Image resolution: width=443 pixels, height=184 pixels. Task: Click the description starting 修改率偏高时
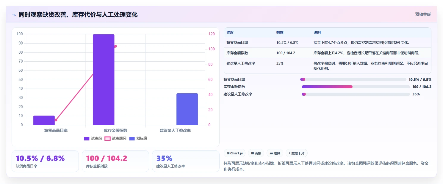tap(371, 66)
